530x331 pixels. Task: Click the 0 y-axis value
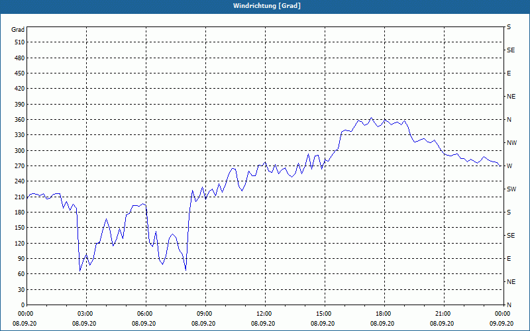[23, 305]
